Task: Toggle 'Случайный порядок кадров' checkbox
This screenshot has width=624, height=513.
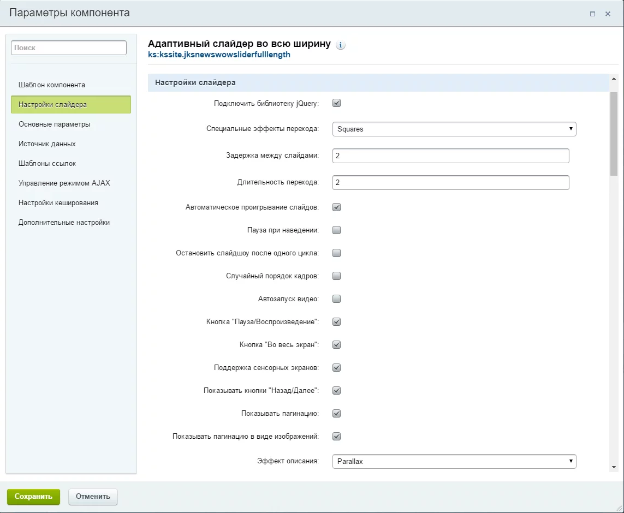Action: (337, 276)
